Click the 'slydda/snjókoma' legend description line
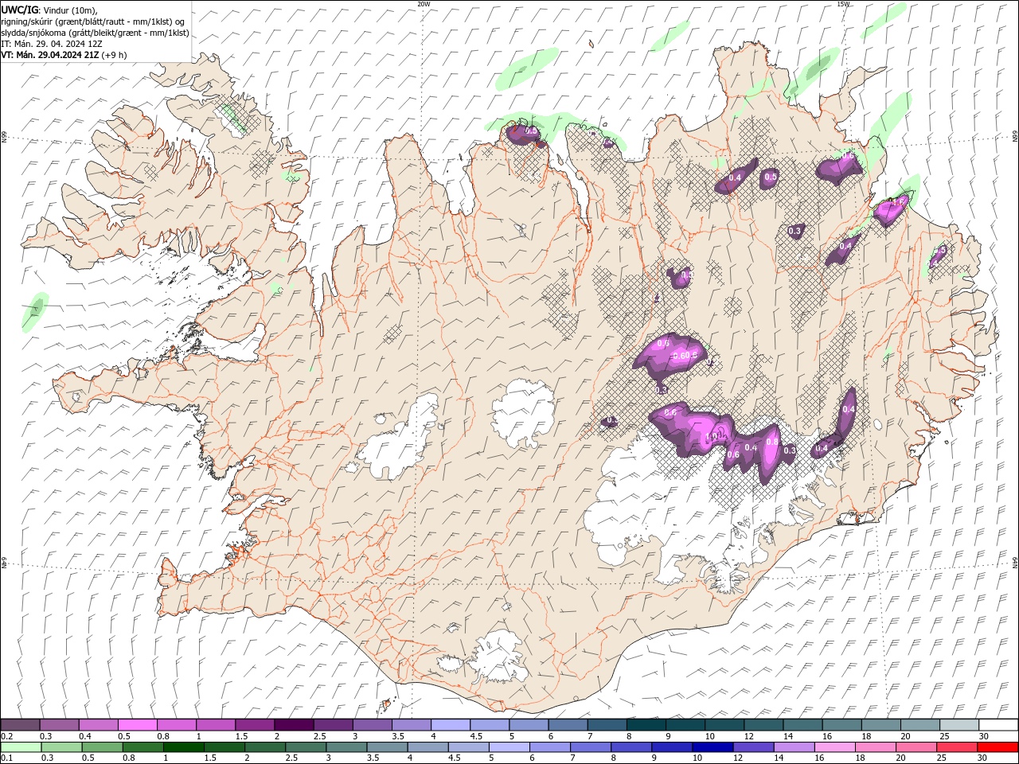Image resolution: width=1019 pixels, height=764 pixels. coord(95,33)
